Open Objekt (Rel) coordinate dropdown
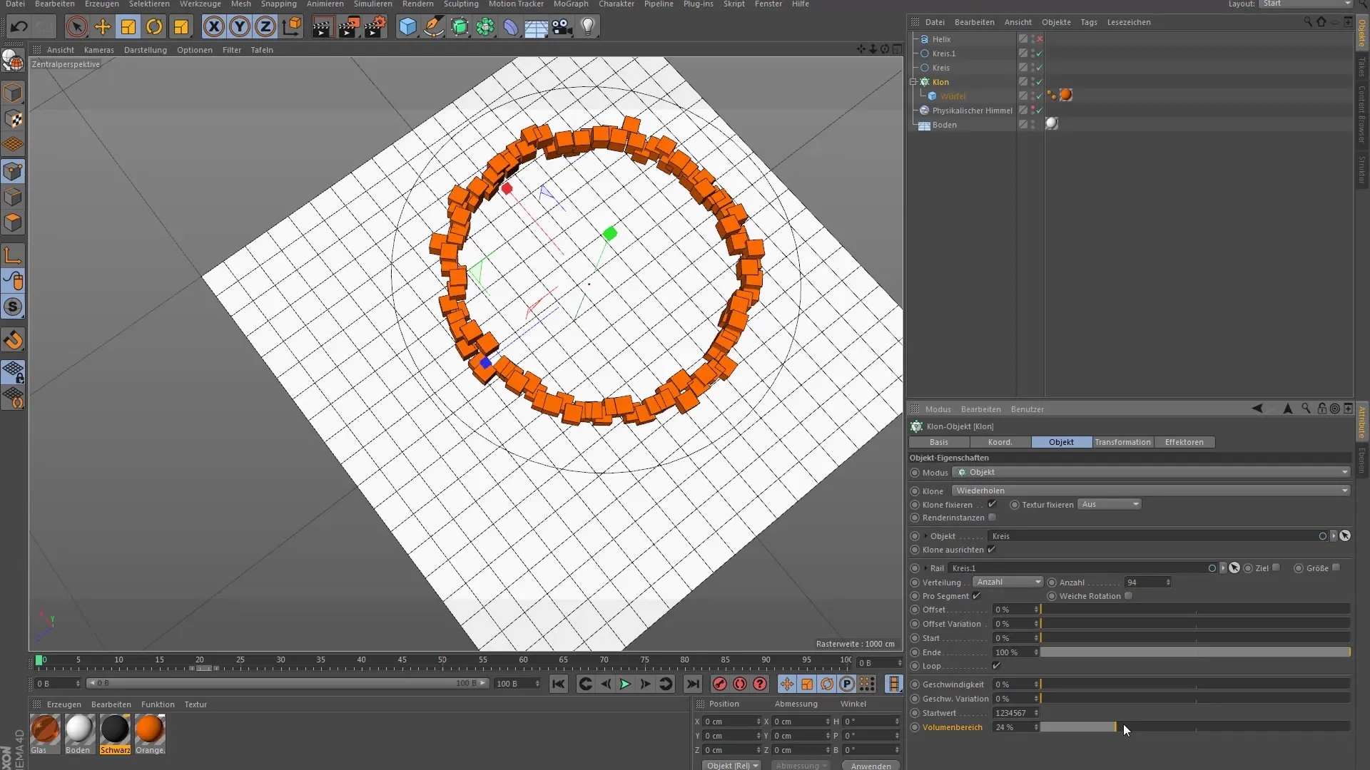This screenshot has height=770, width=1370. pyautogui.click(x=732, y=765)
